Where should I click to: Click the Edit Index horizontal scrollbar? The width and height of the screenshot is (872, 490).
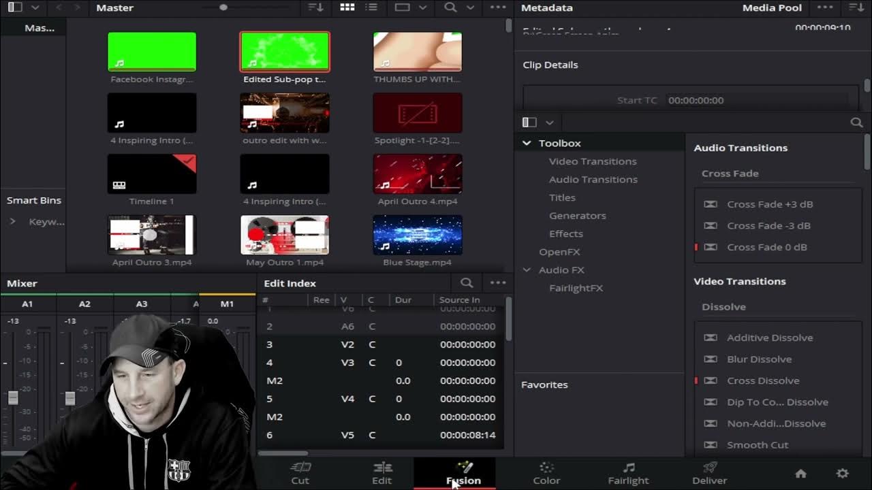283,453
